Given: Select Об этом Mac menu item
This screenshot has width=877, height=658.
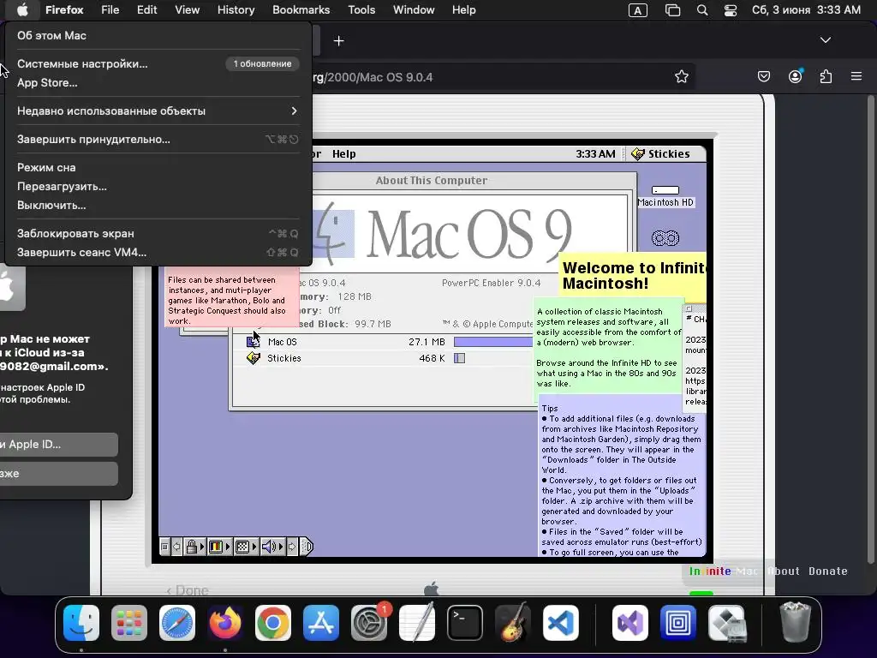Looking at the screenshot, I should 158,35.
